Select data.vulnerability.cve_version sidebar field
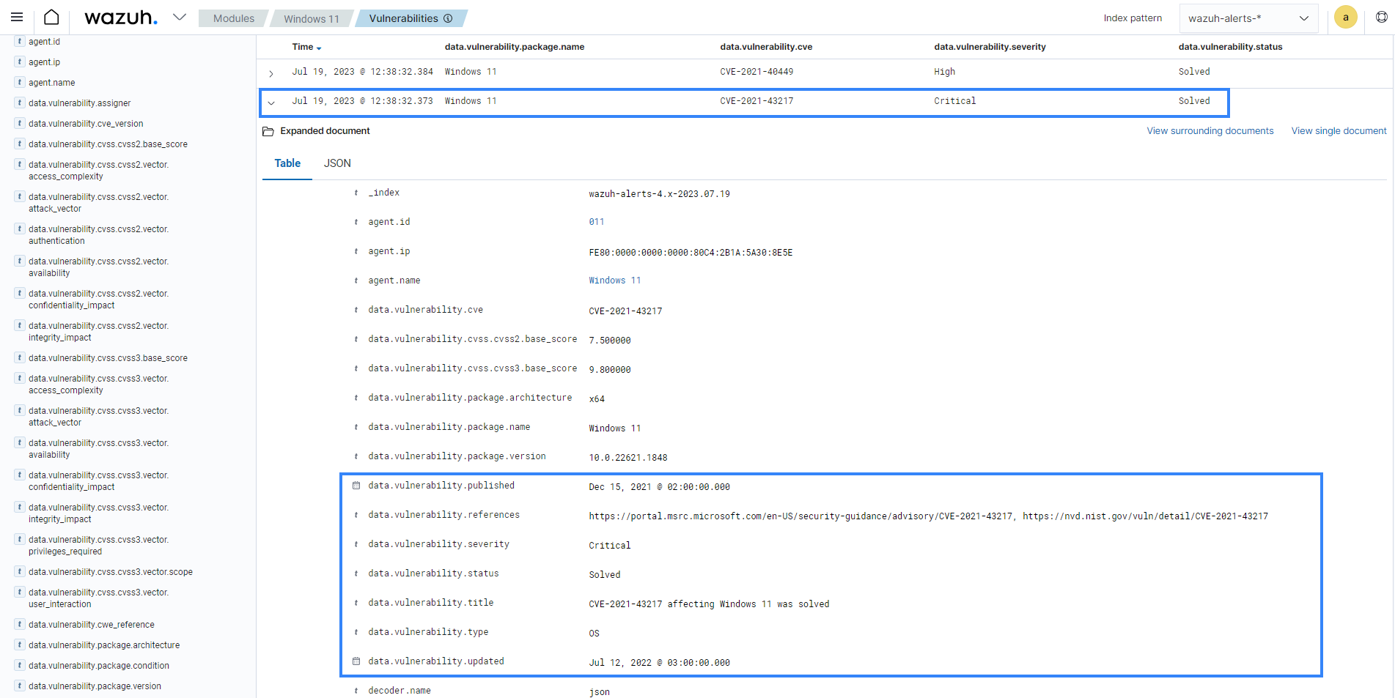This screenshot has height=698, width=1395. (86, 124)
